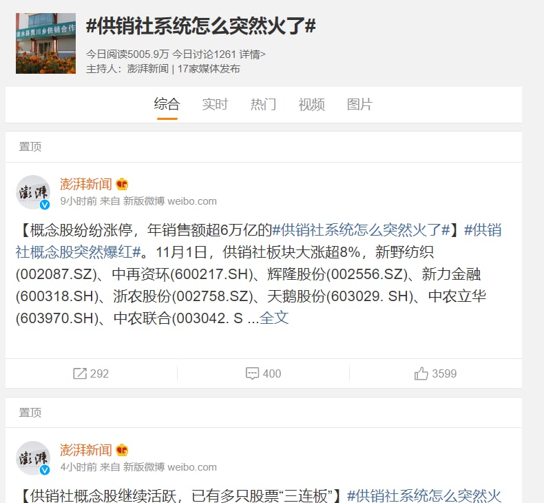Like the post with 3599 likes

tap(435, 373)
